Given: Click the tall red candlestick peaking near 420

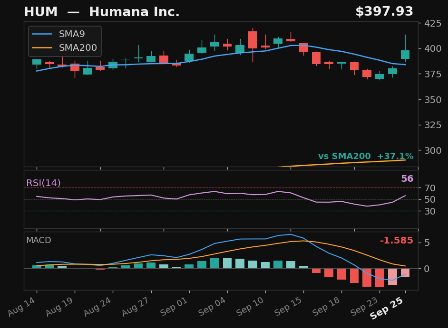Looking at the screenshot, I should [253, 40].
